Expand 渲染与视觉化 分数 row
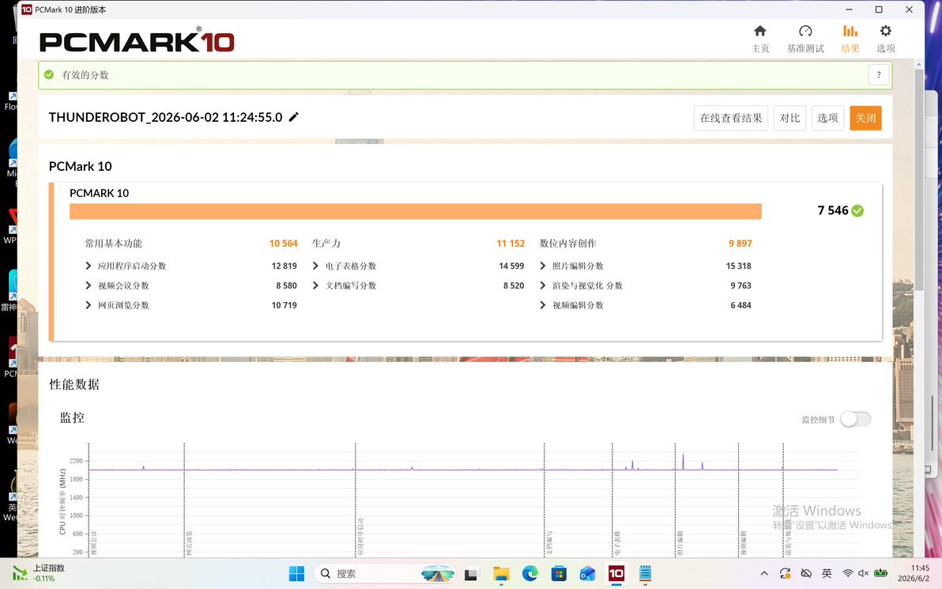The width and height of the screenshot is (942, 589). click(542, 285)
